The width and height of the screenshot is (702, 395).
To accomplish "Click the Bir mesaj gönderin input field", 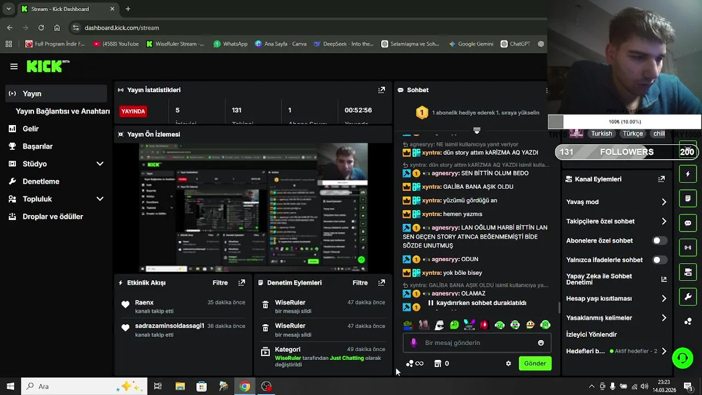I will pyautogui.click(x=477, y=343).
